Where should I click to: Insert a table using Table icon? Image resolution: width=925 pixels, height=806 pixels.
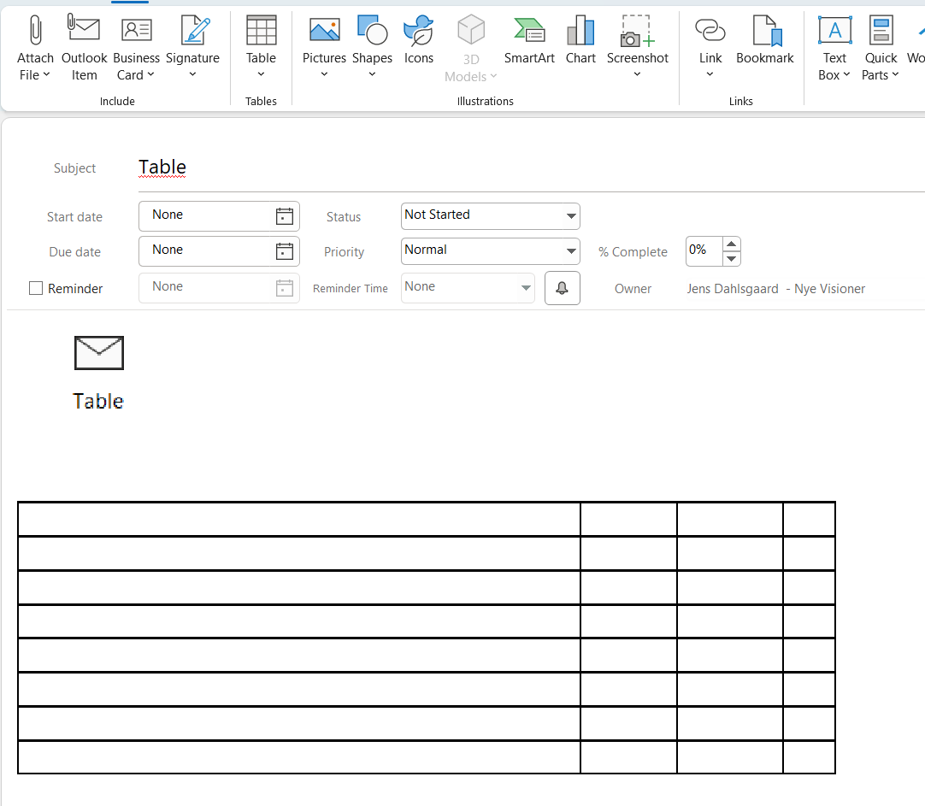[262, 30]
